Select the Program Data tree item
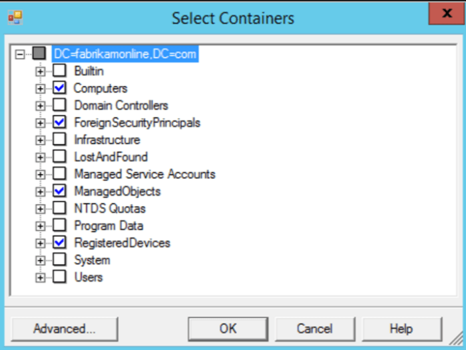 coord(109,226)
